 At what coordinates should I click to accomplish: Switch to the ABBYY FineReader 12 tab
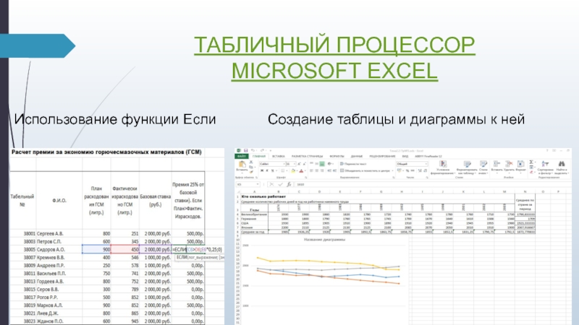click(428, 156)
